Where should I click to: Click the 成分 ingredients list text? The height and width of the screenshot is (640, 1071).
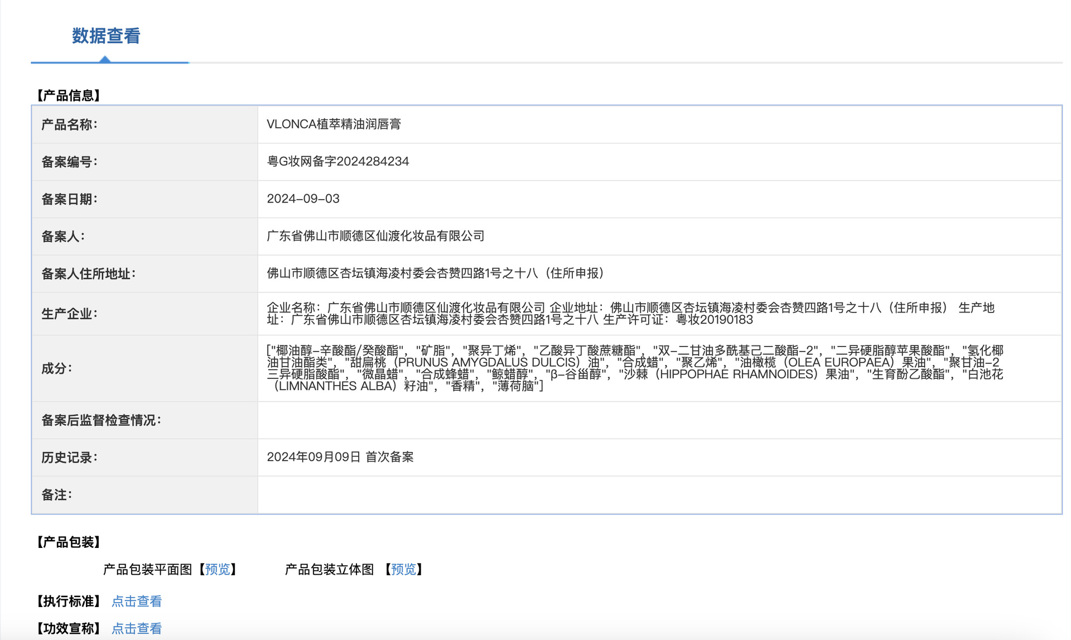[x=634, y=368]
